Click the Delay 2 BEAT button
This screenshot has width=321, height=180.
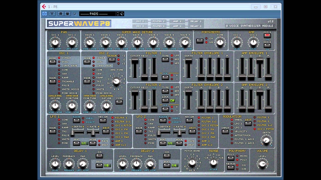(x=167, y=165)
